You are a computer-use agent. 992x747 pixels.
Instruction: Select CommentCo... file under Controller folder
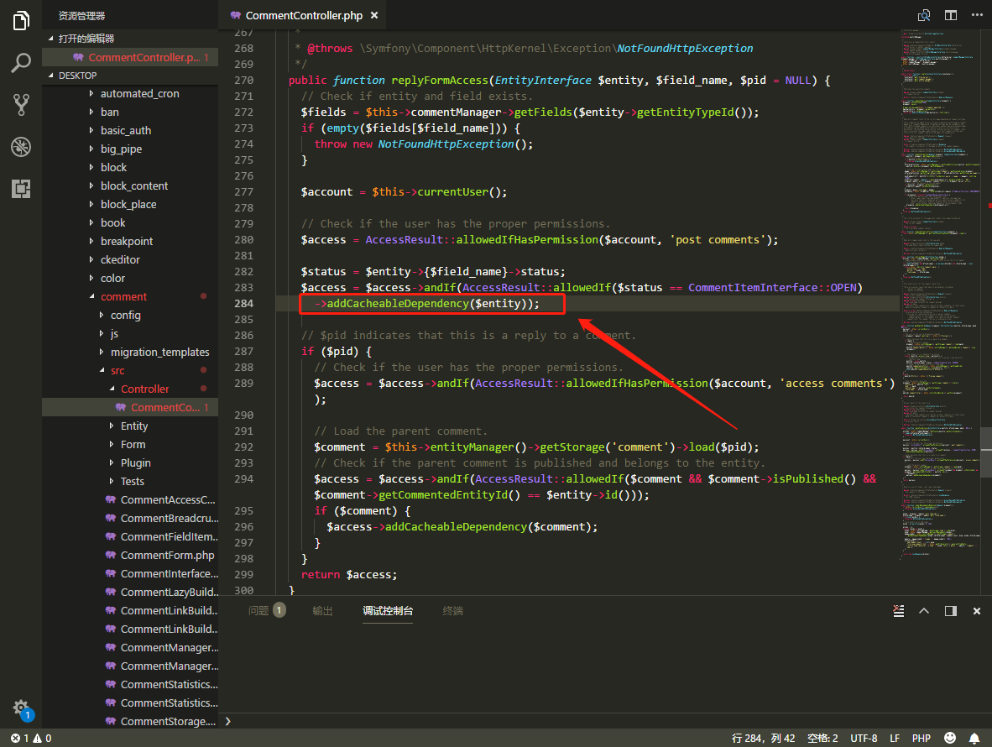(x=130, y=407)
